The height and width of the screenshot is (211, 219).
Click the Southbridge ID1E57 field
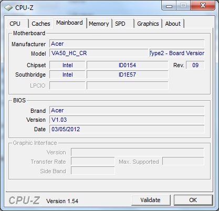click(x=128, y=75)
